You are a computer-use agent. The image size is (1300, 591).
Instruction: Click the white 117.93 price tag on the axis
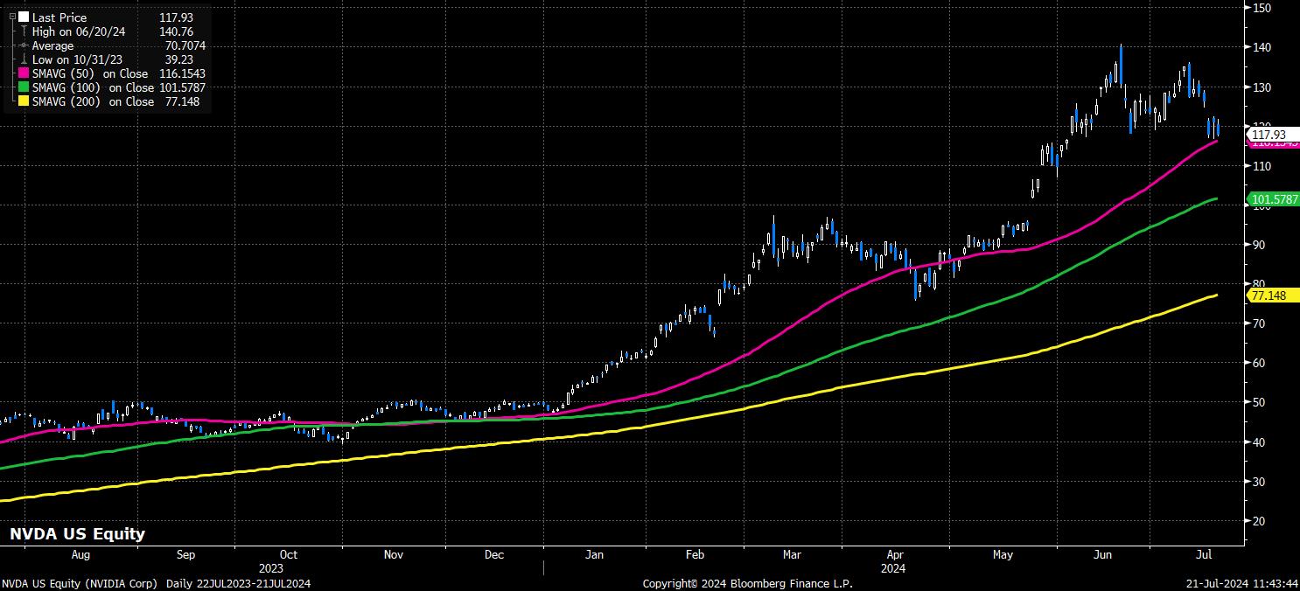point(1274,135)
